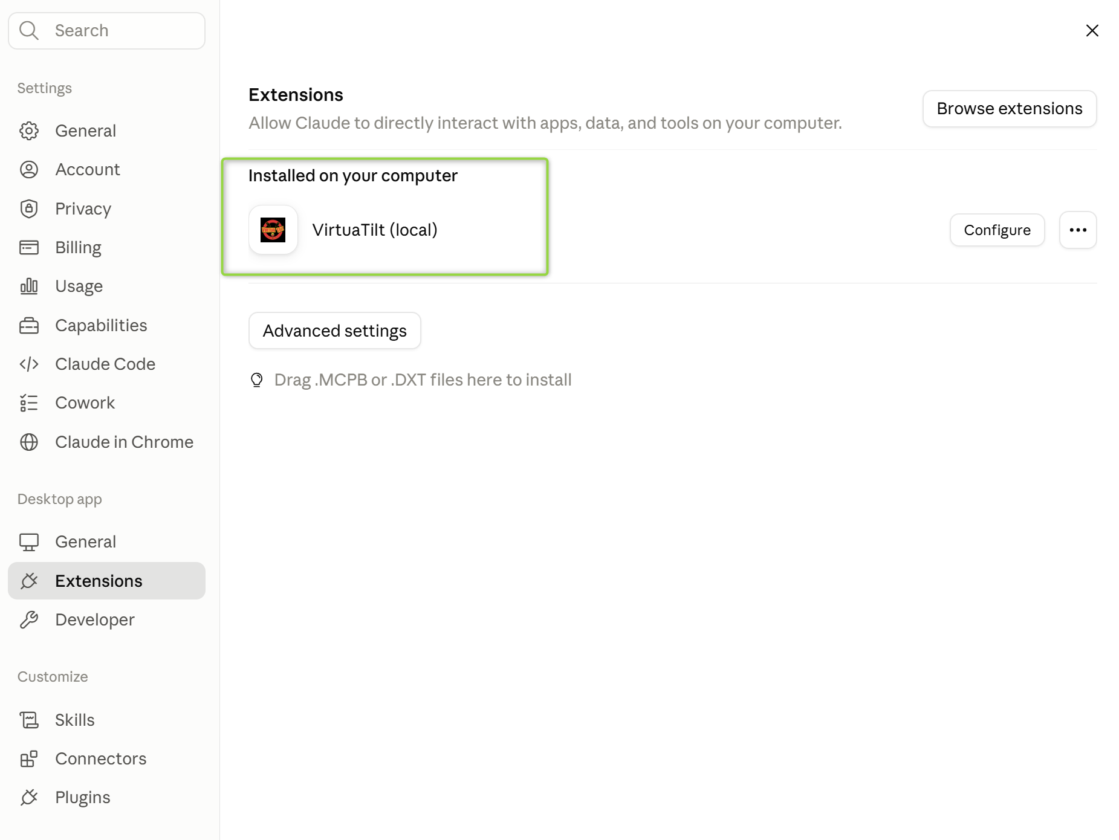Image resolution: width=1119 pixels, height=840 pixels.
Task: Focus the Search input field
Action: (106, 30)
